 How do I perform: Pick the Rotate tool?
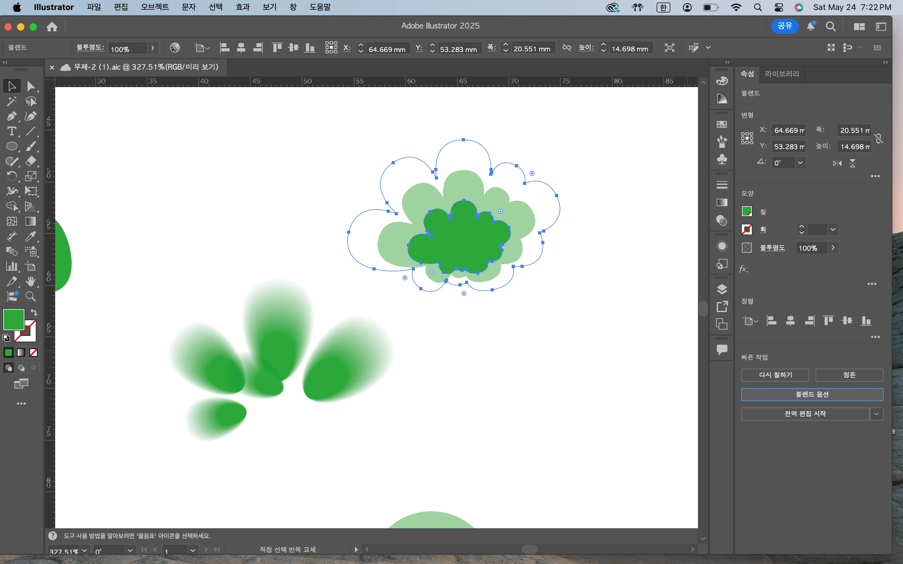12,176
